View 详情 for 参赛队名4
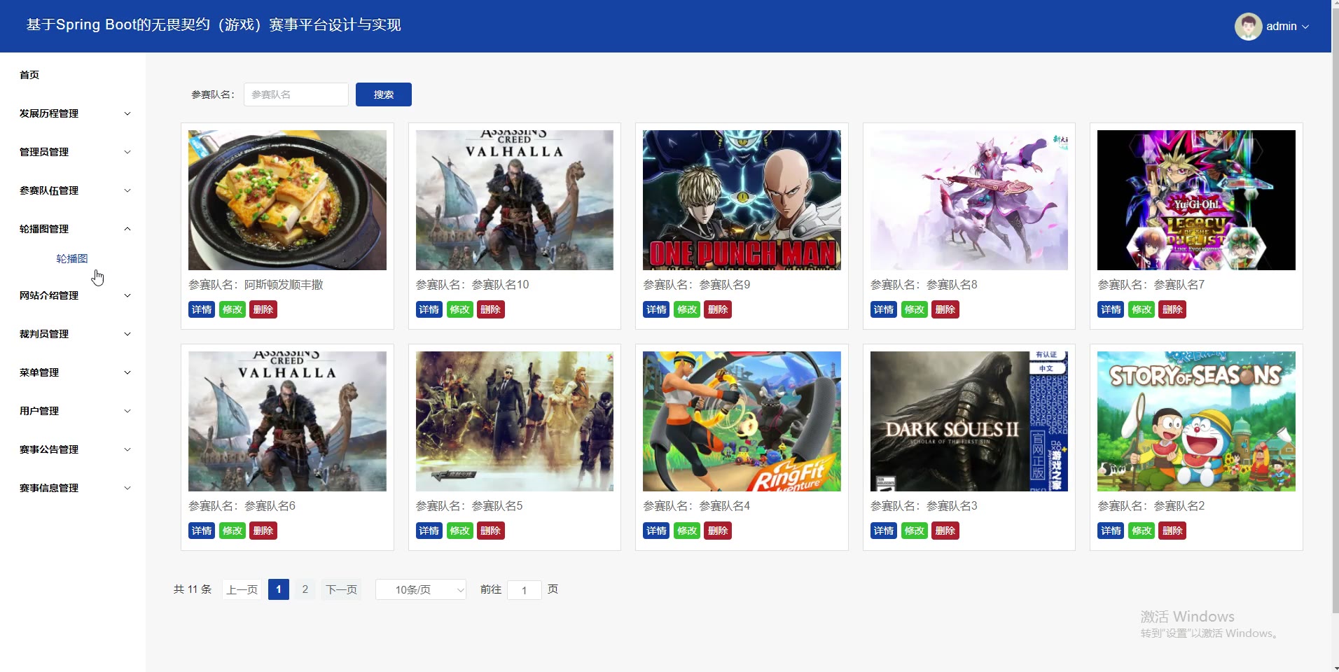1339x672 pixels. [x=656, y=531]
